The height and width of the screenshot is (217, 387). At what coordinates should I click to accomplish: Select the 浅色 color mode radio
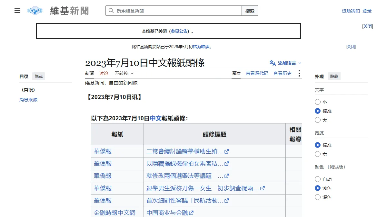pos(318,188)
